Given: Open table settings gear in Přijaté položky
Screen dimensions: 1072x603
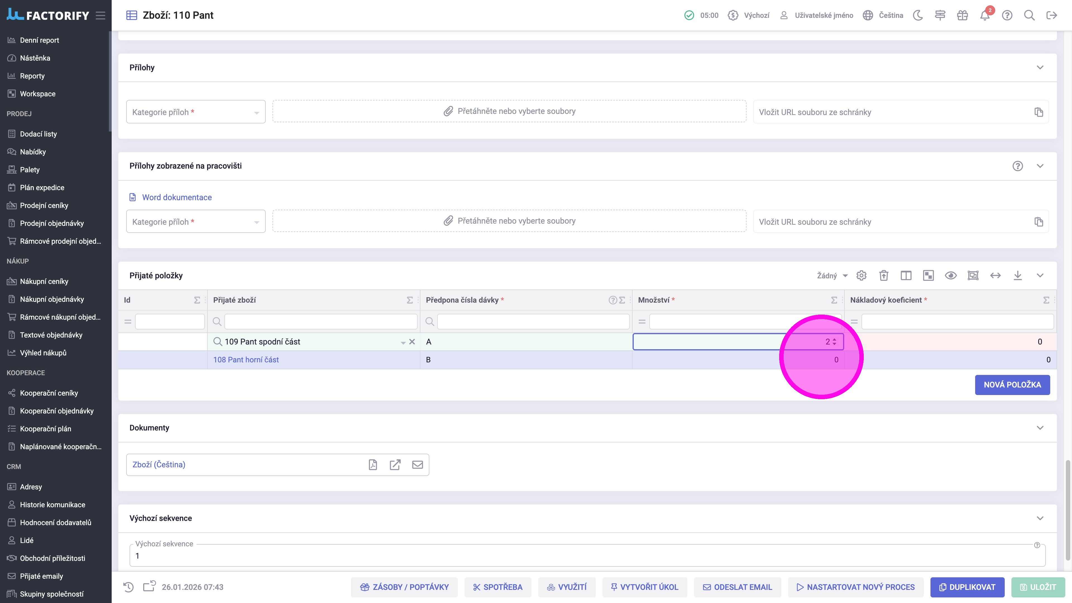Looking at the screenshot, I should (862, 276).
